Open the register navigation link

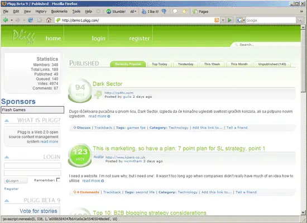point(140,39)
